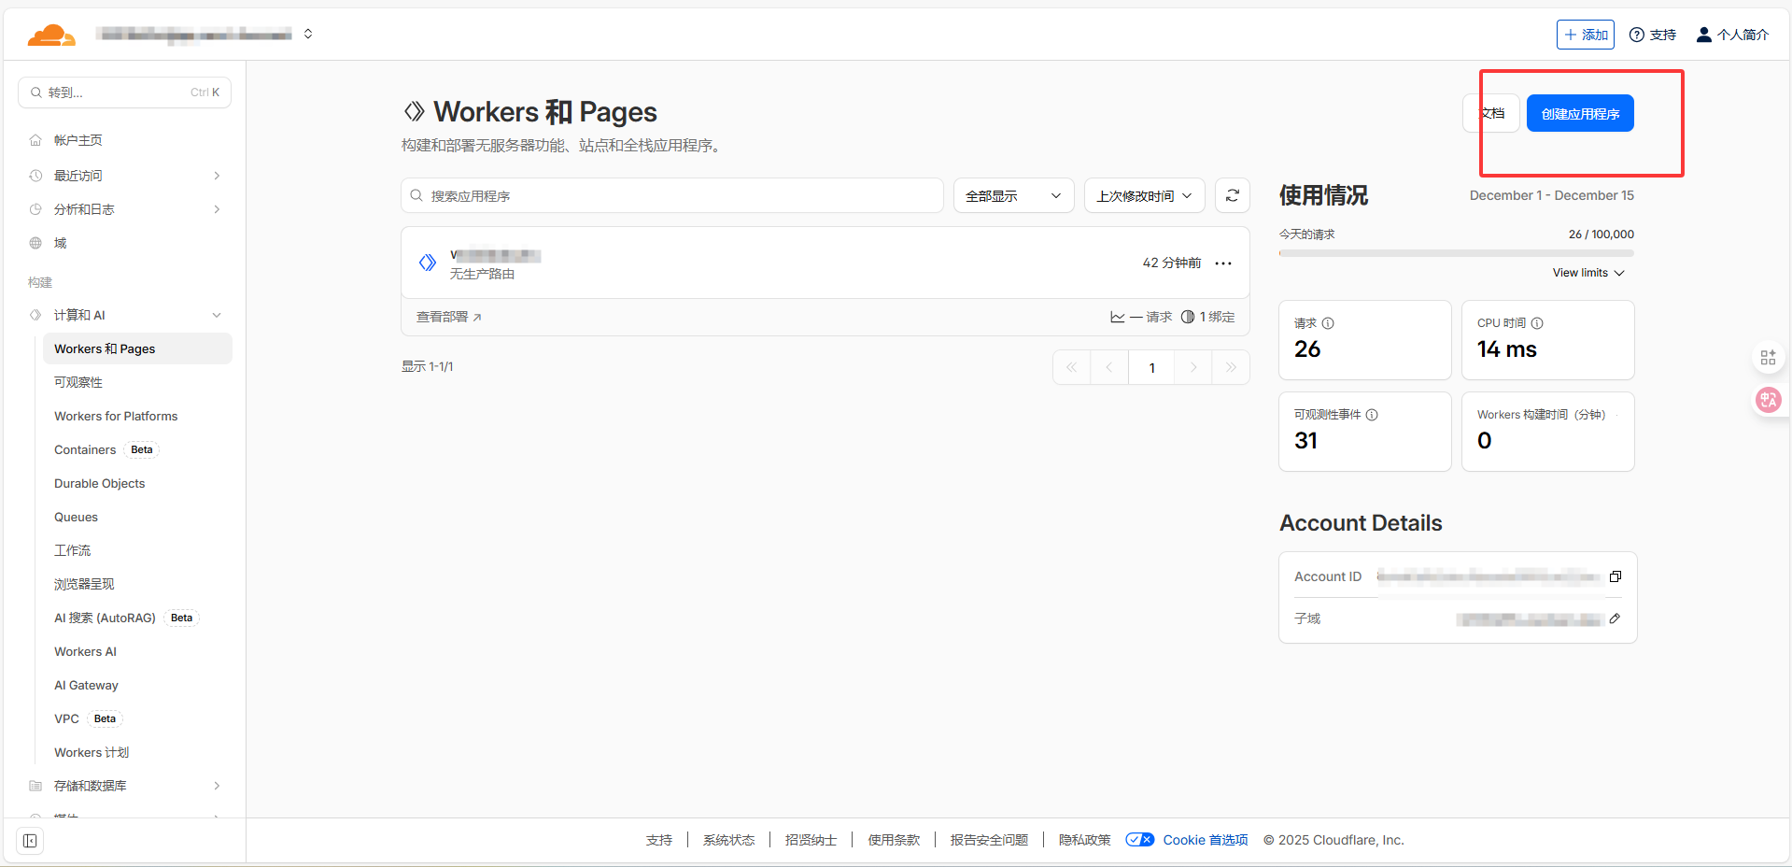Open AI Gateway page

click(86, 685)
